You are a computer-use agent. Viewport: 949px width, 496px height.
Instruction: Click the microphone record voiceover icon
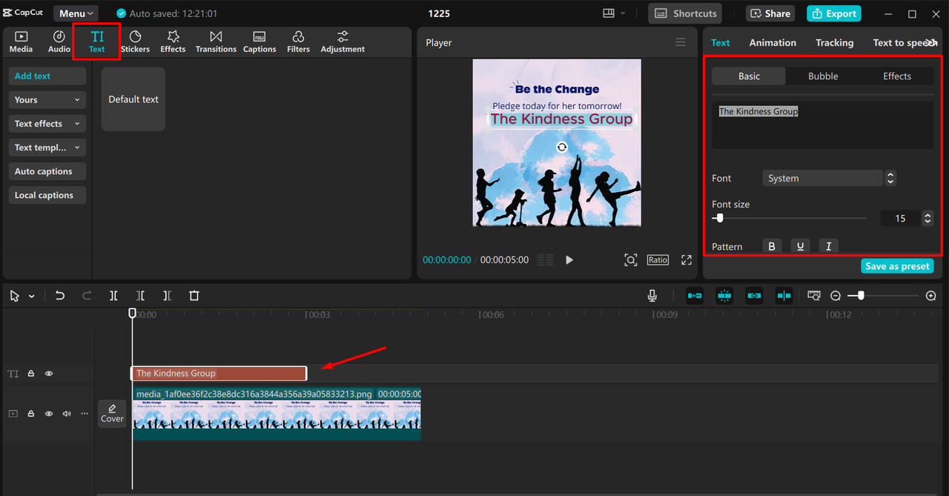pos(652,296)
